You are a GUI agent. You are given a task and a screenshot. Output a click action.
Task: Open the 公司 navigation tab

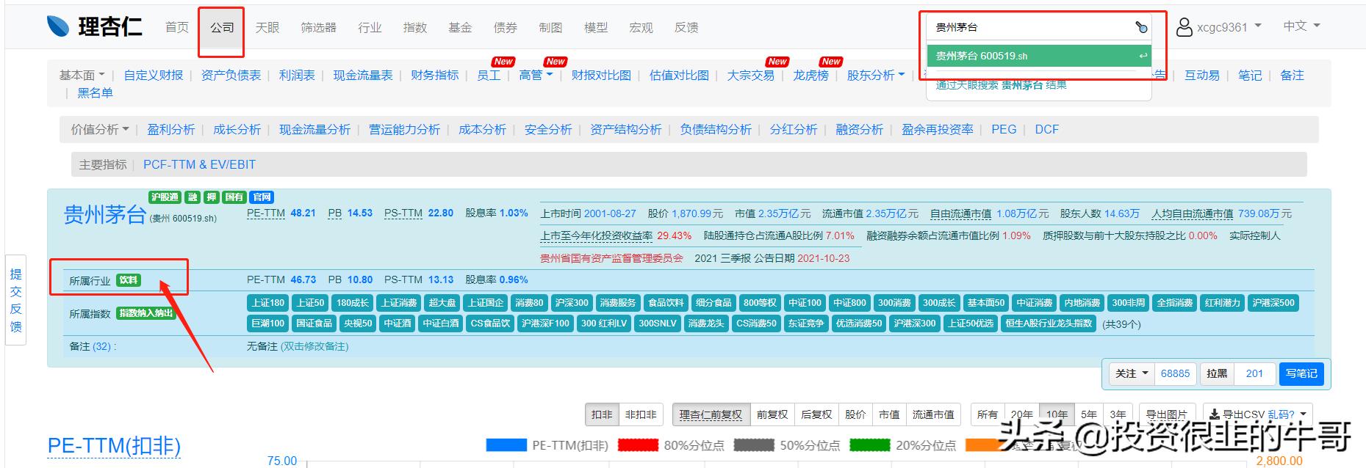point(222,27)
